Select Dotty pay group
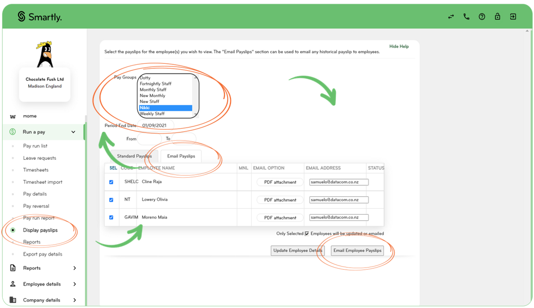This screenshot has width=534, height=308. click(166, 78)
